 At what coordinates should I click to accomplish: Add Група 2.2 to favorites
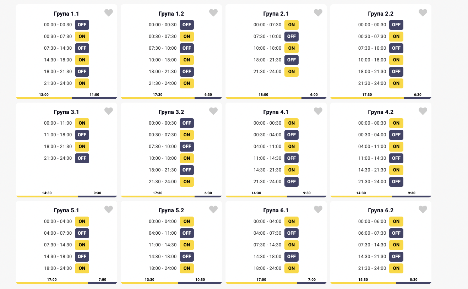[x=423, y=13]
